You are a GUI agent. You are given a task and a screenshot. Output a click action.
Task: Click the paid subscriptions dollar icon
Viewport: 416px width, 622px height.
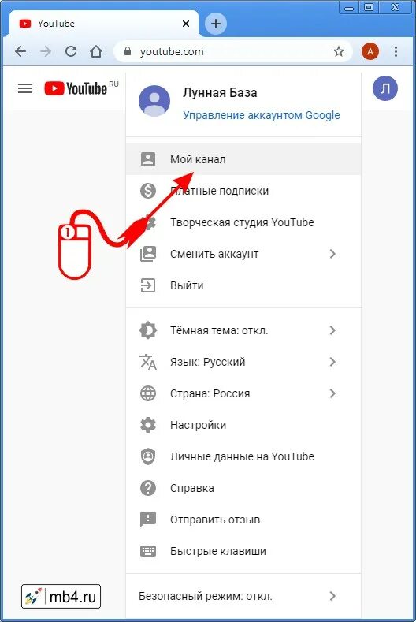coord(148,191)
